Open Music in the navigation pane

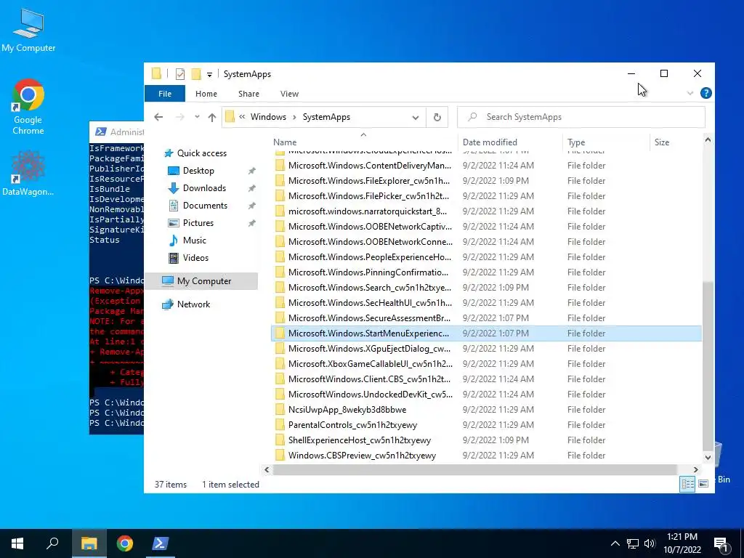[194, 240]
